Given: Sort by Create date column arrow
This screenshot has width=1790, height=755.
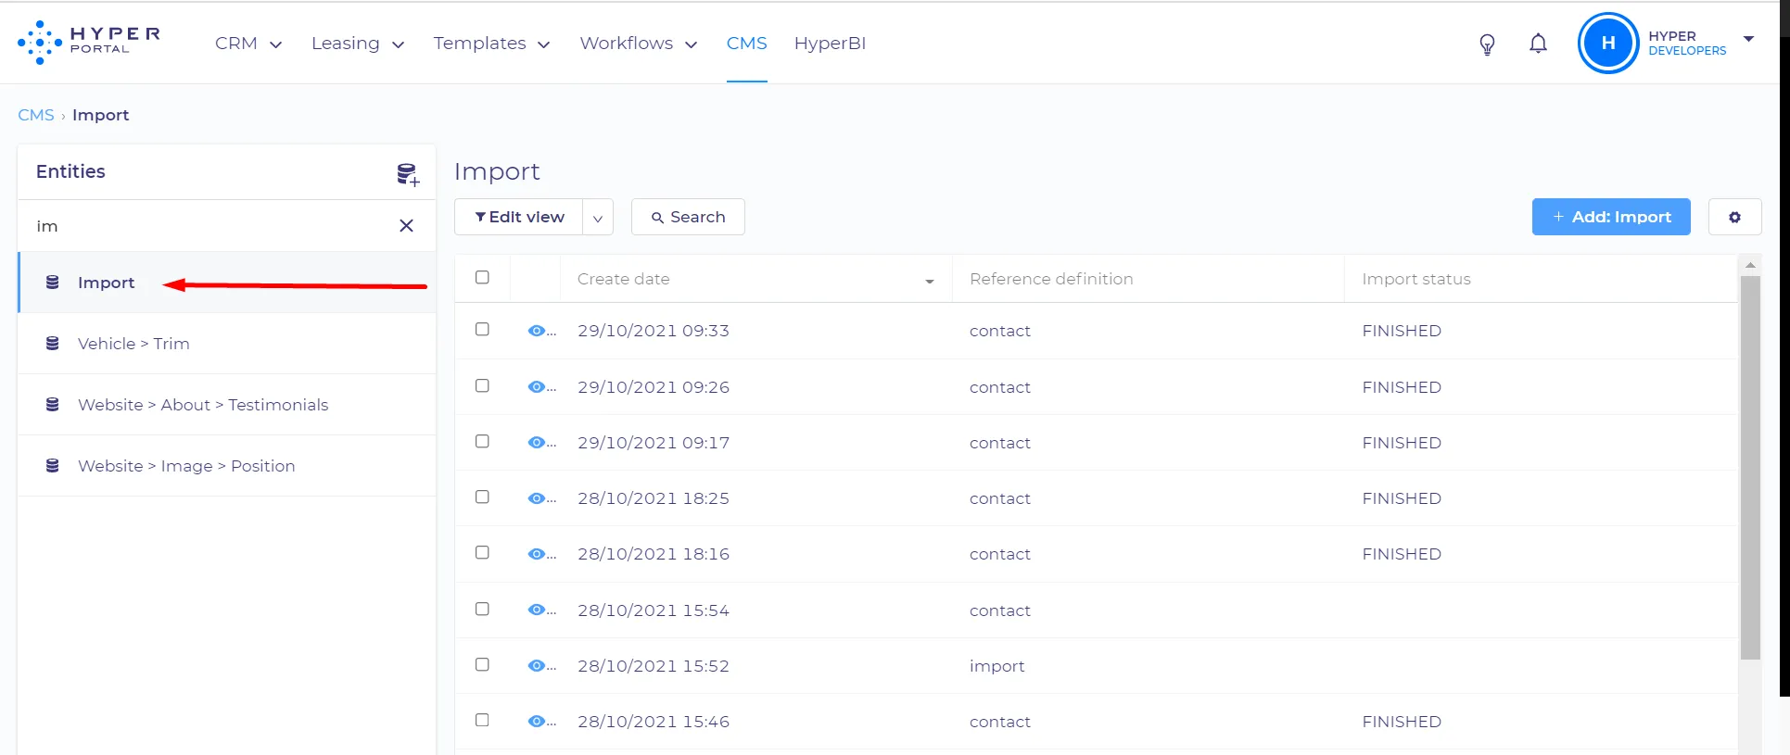Looking at the screenshot, I should [929, 281].
